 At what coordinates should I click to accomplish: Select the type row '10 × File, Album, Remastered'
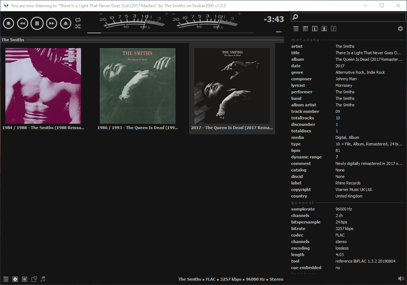(x=347, y=144)
